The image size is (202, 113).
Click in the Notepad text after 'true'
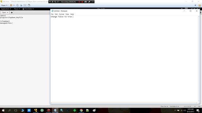click(x=73, y=17)
